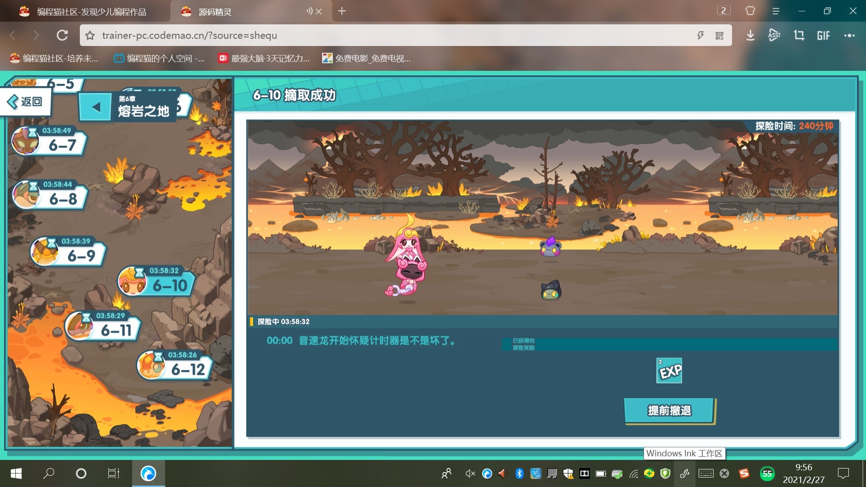866x487 pixels.
Task: Click the 已获得的探险奖励 label
Action: [524, 344]
